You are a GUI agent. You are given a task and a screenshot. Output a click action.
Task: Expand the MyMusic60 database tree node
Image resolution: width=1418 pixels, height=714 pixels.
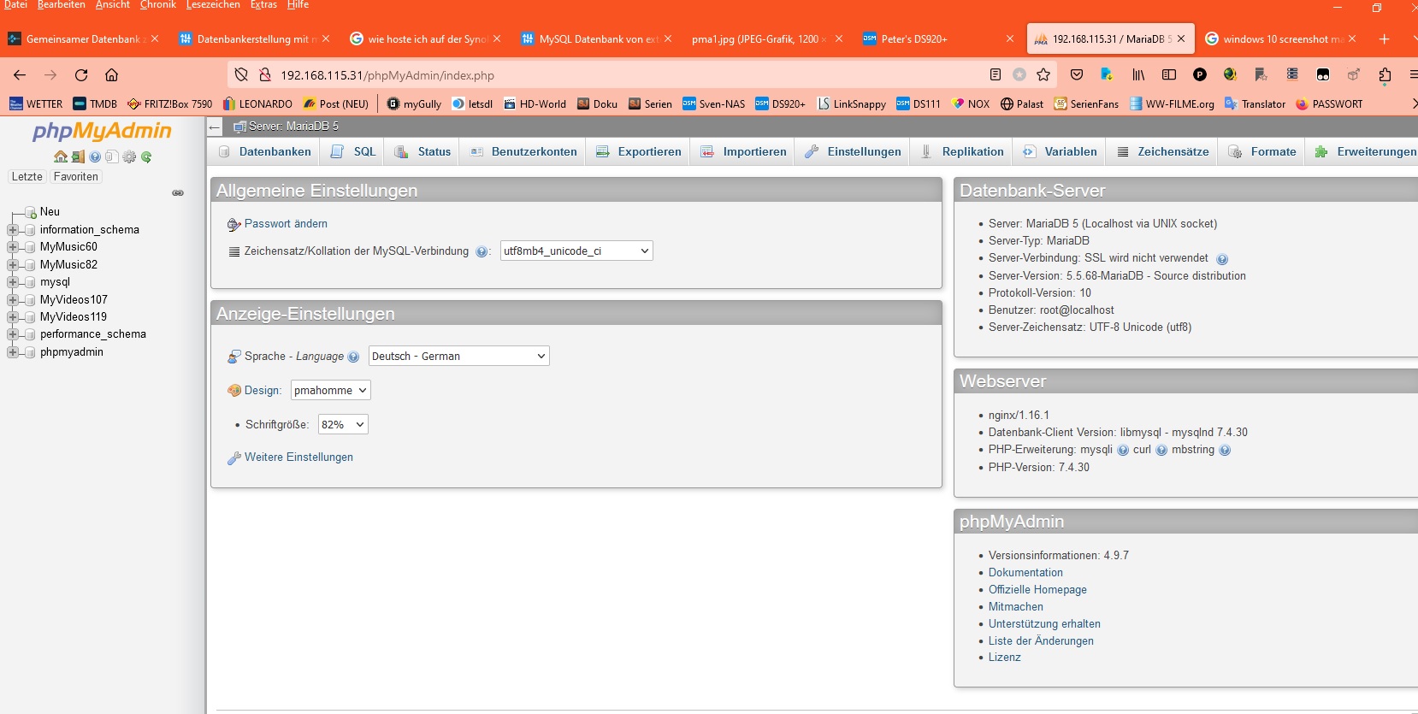(x=12, y=247)
